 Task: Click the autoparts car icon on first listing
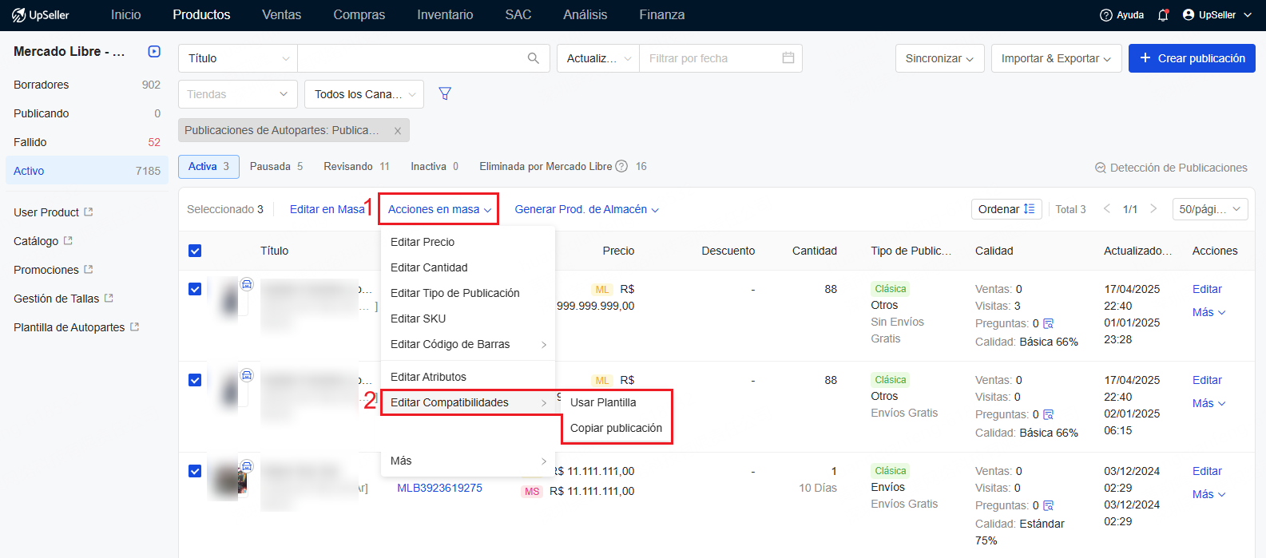pyautogui.click(x=247, y=284)
